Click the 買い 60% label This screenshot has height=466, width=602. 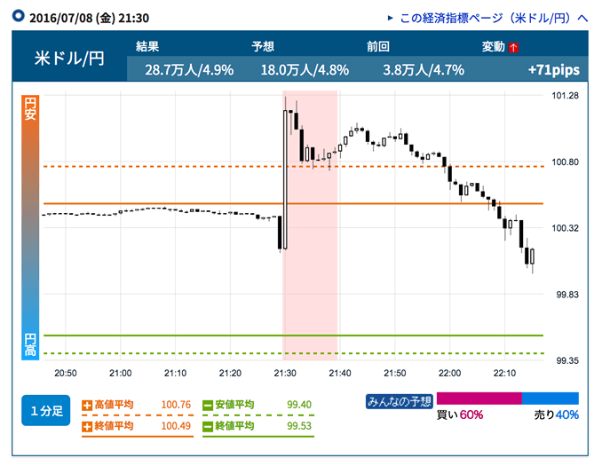pyautogui.click(x=460, y=415)
